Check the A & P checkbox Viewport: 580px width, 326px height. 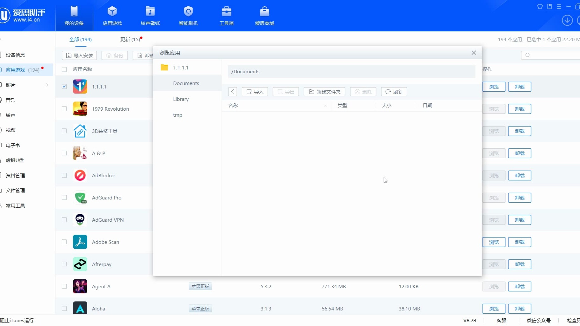pos(64,153)
